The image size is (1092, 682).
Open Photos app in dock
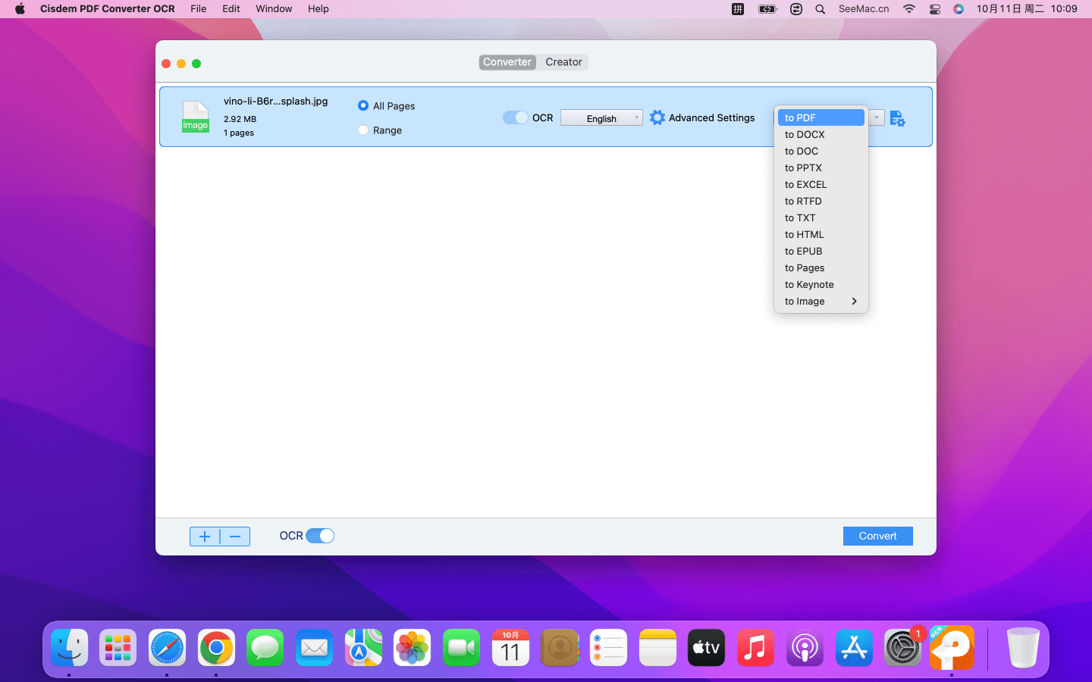pyautogui.click(x=413, y=648)
